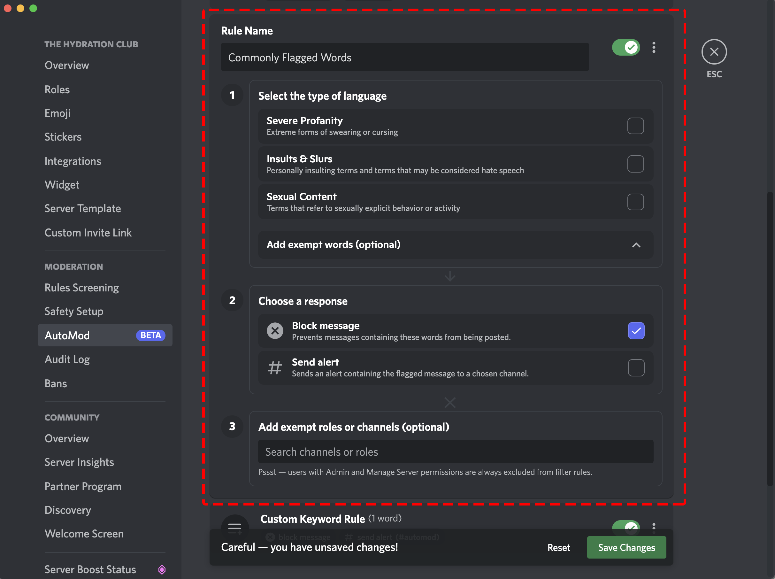
Task: Click the Sexual Content row label
Action: pos(301,197)
